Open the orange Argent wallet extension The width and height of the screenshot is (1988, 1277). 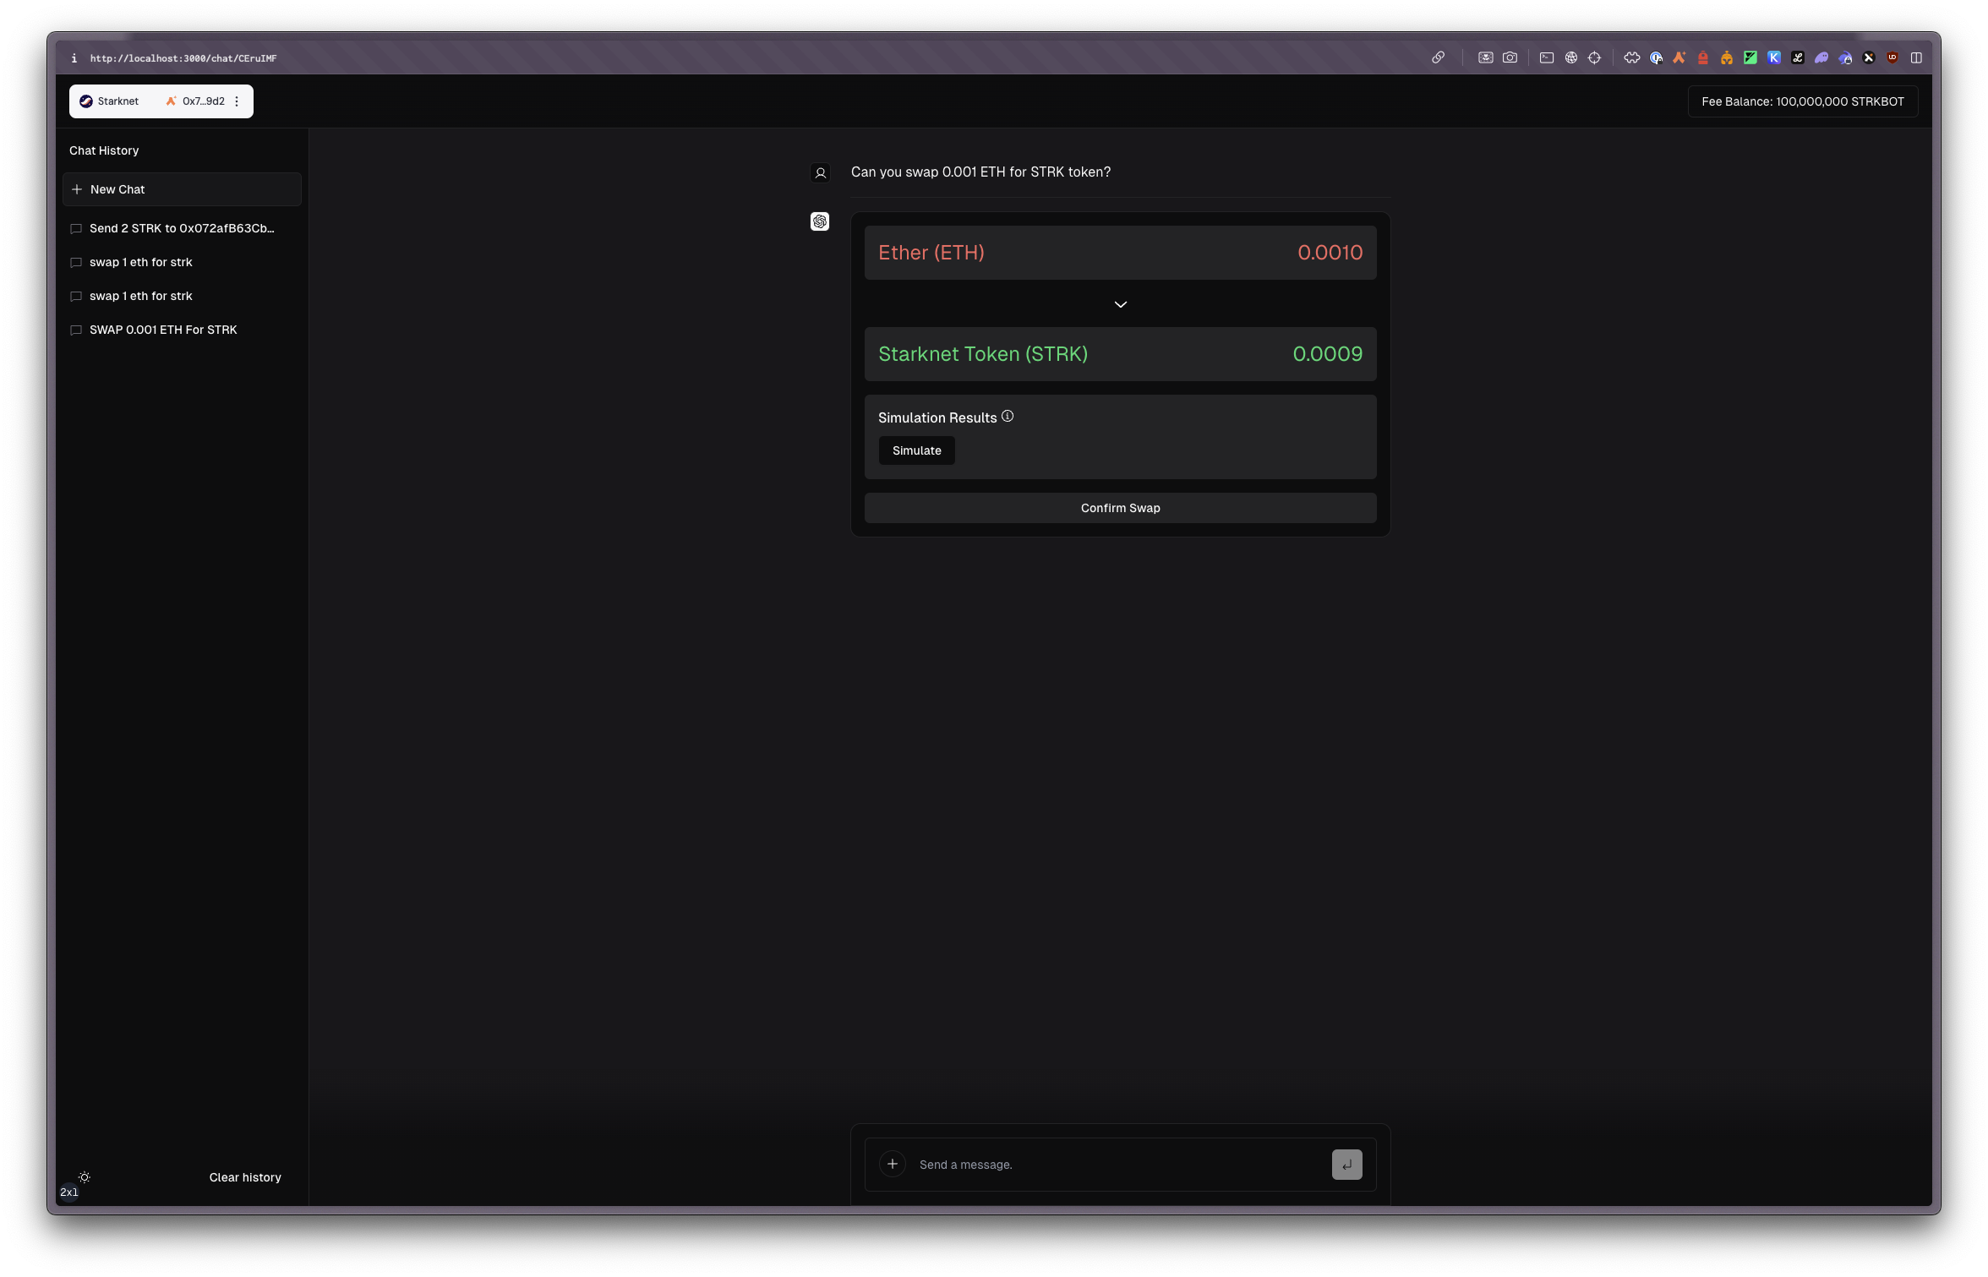pyautogui.click(x=1679, y=57)
